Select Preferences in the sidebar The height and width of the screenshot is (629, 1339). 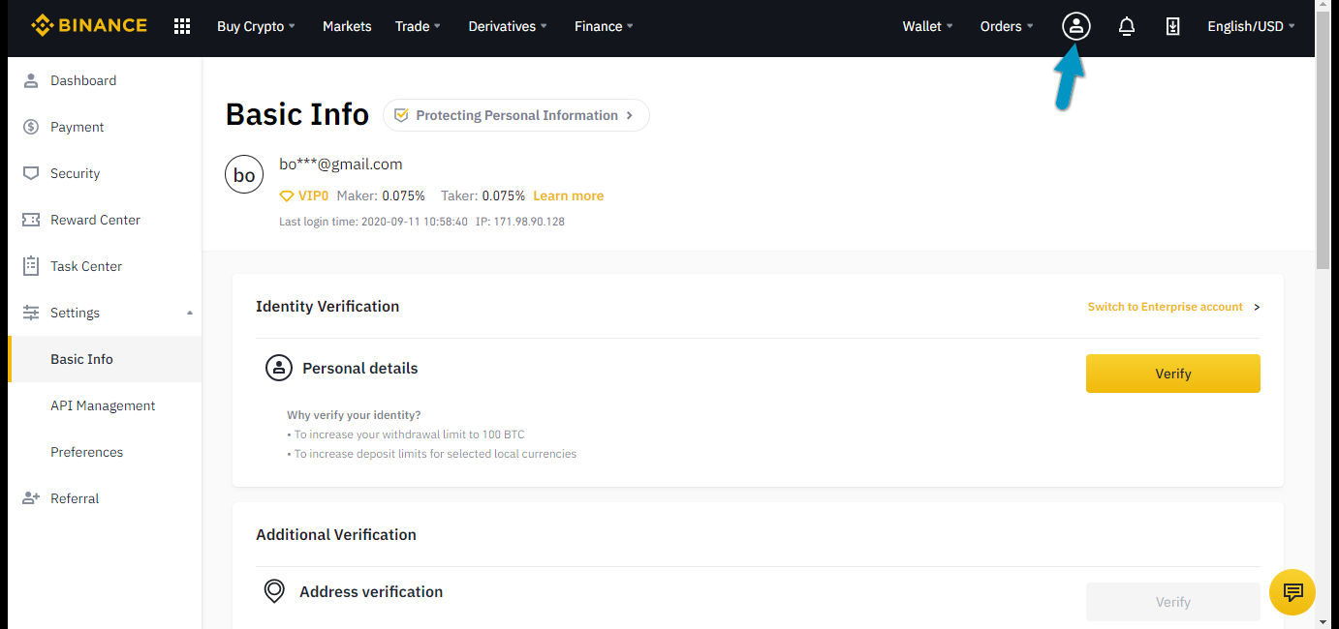[105, 452]
